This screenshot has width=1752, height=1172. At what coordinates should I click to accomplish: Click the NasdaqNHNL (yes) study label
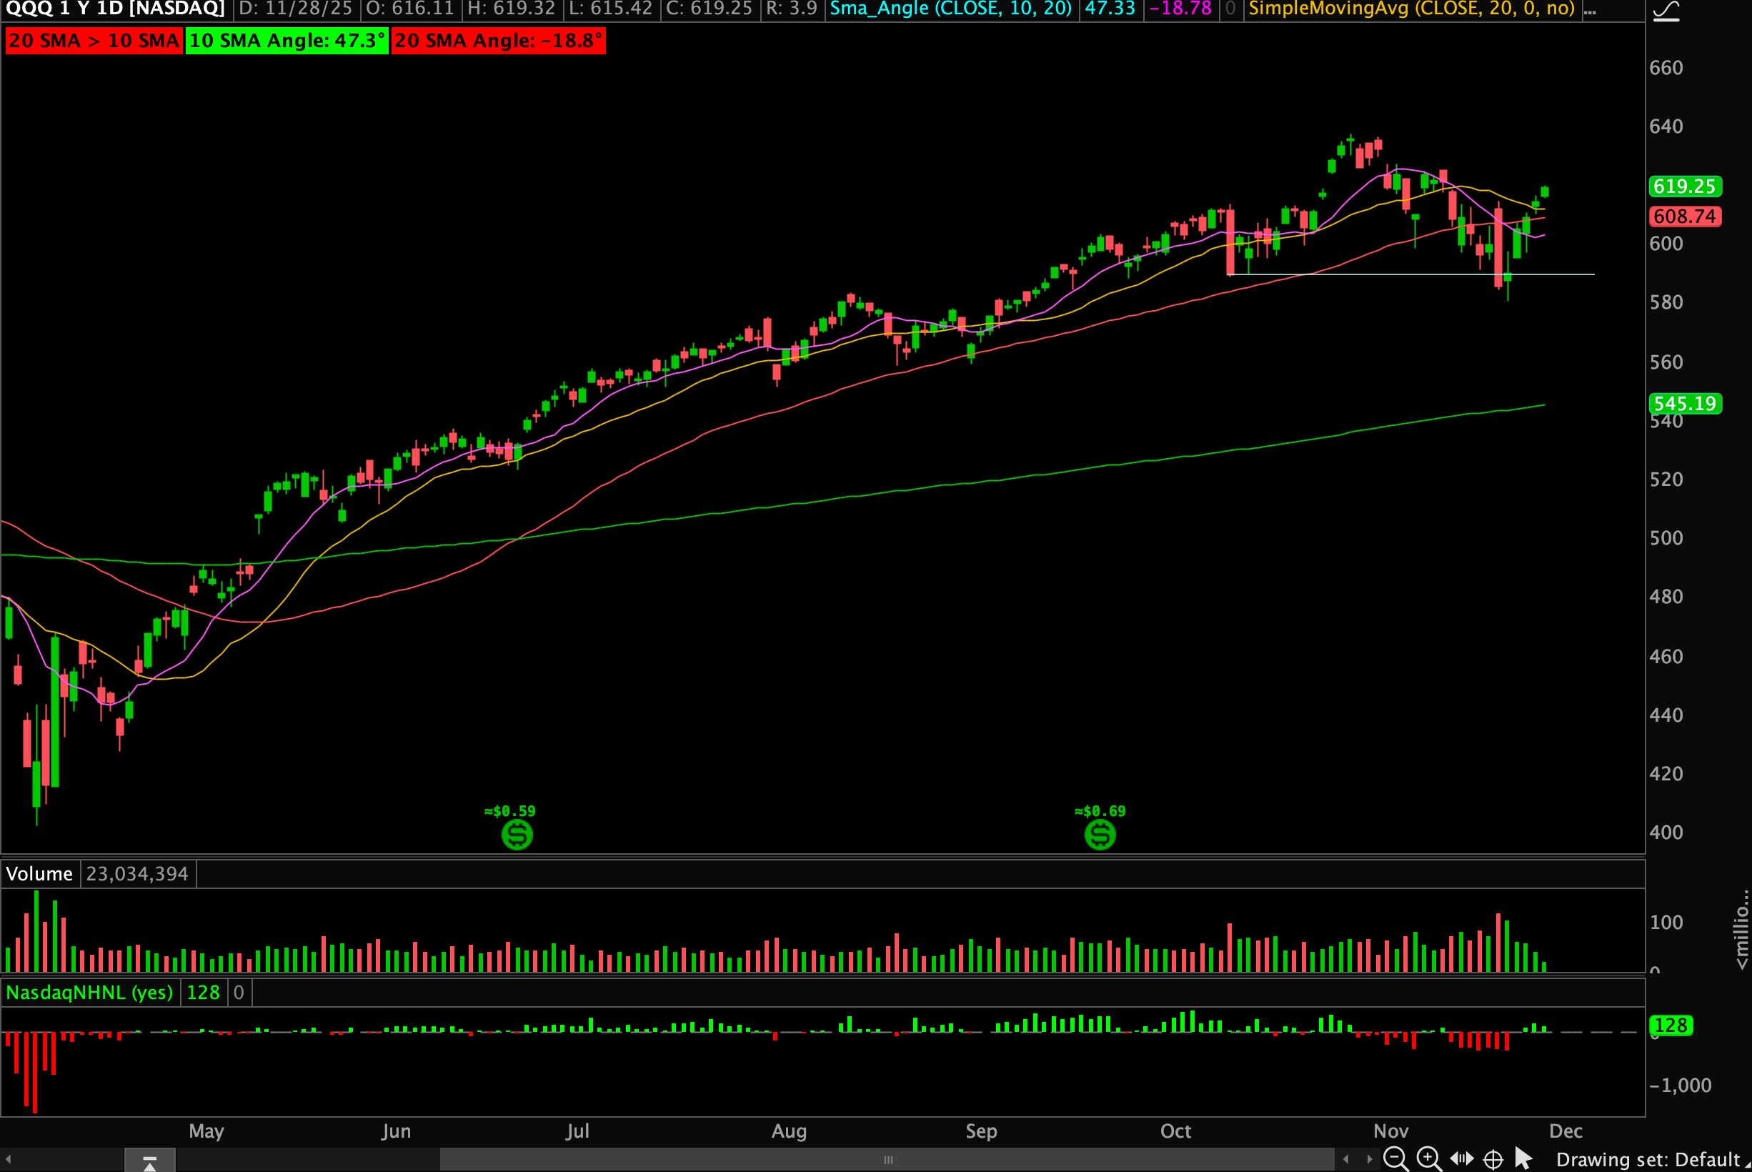click(89, 993)
